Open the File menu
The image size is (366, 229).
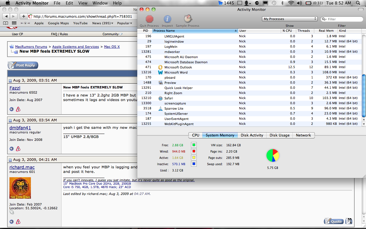[x=57, y=3]
